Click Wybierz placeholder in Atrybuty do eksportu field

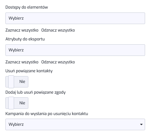(16, 50)
